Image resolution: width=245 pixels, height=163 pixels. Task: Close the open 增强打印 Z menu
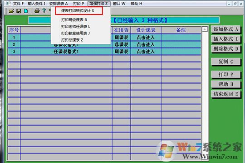click(99, 4)
